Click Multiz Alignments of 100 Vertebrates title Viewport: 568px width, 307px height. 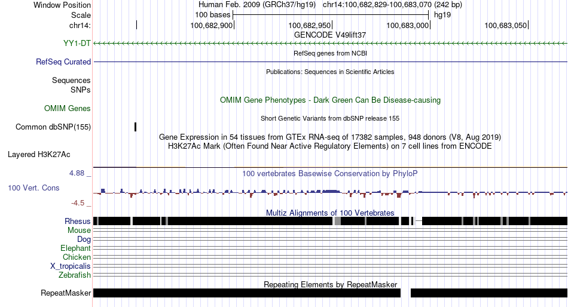point(330,213)
